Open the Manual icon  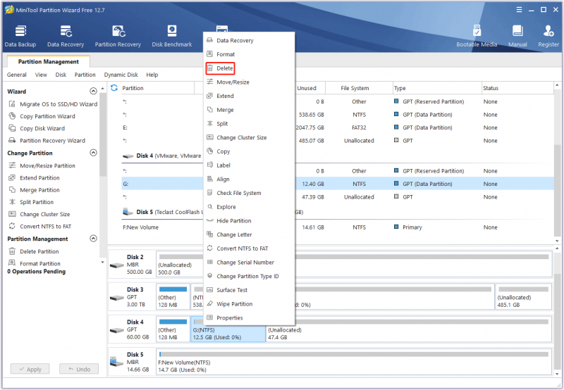tap(517, 37)
